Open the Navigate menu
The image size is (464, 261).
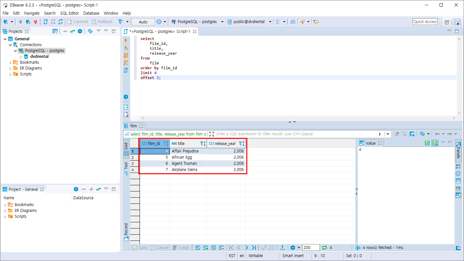[32, 13]
